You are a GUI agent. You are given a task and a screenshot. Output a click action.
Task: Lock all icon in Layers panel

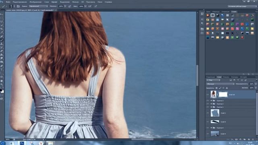coord(227,88)
